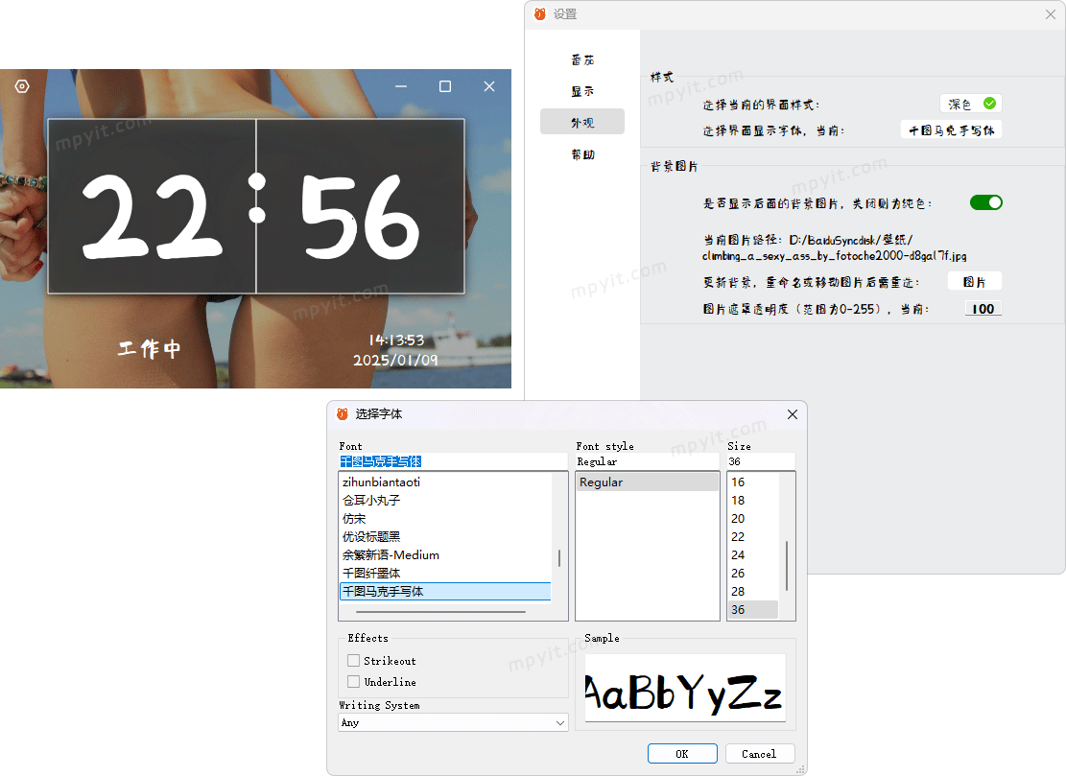Viewport: 1066px width, 776px height.
Task: Close the pomodoro timer window
Action: coord(489,86)
